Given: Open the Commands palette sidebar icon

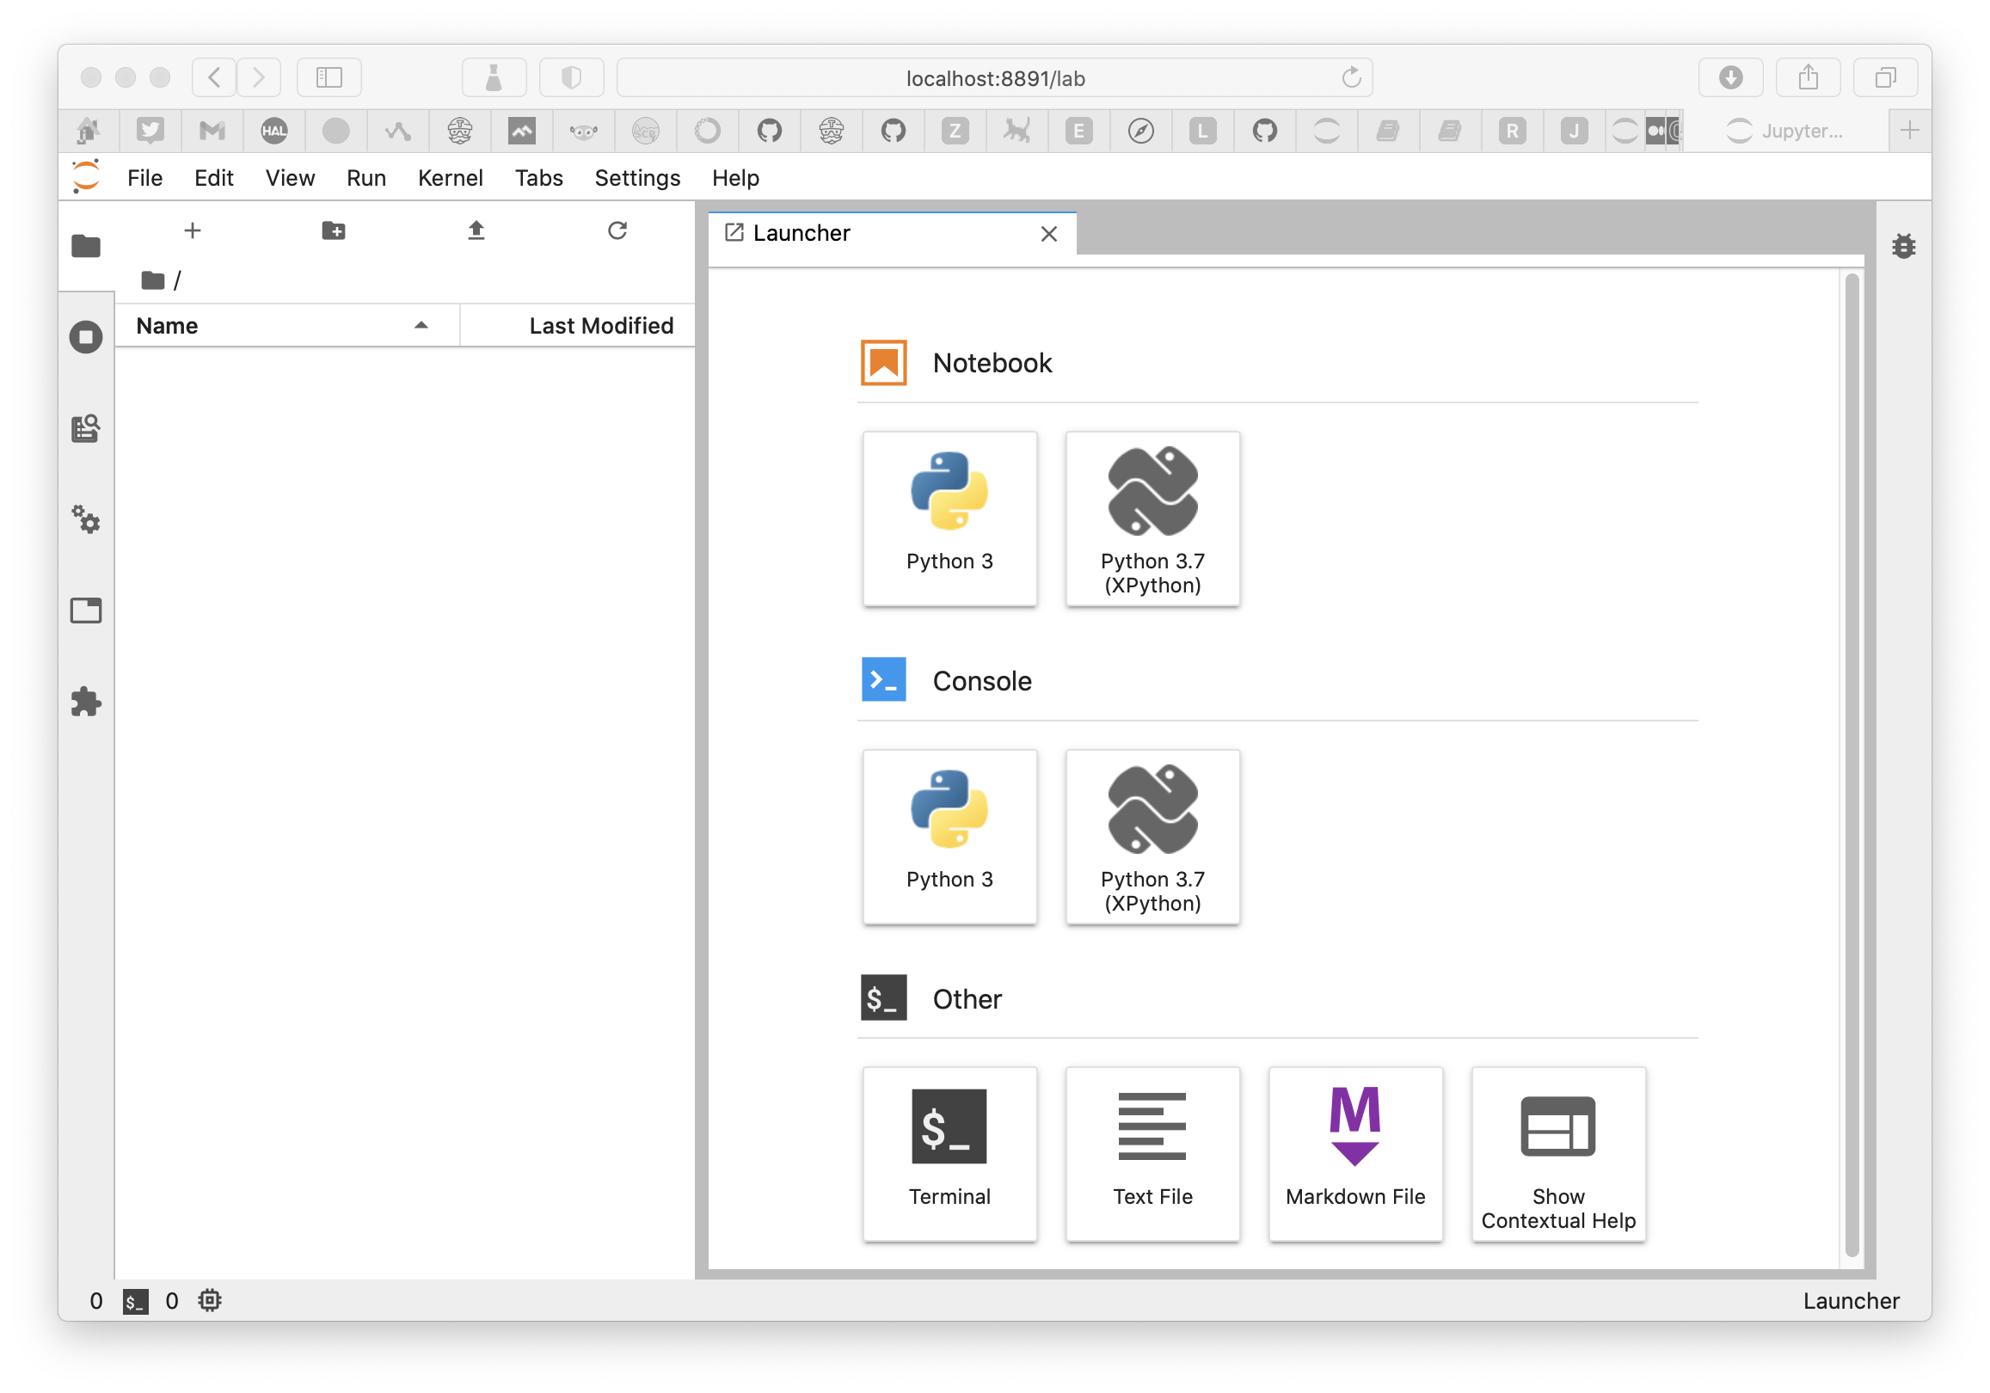Looking at the screenshot, I should 86,428.
